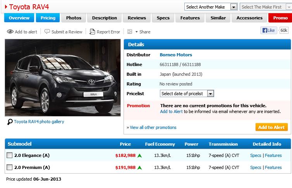Click the red arrow before Toyota RAV4 title
The height and width of the screenshot is (188, 292).
tap(6, 7)
